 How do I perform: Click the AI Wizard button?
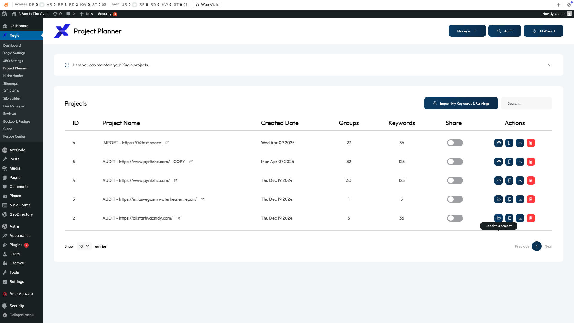pyautogui.click(x=543, y=31)
